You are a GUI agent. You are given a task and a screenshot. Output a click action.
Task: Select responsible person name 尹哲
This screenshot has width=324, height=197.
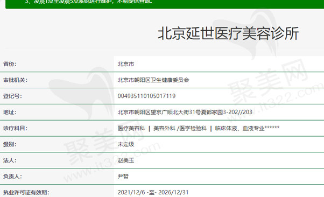click(123, 177)
